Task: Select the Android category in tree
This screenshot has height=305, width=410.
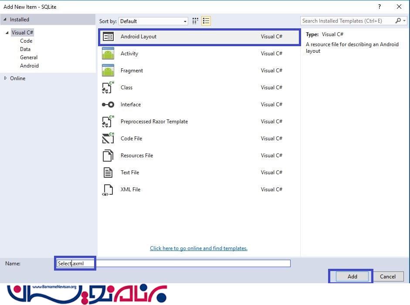Action: [x=29, y=66]
